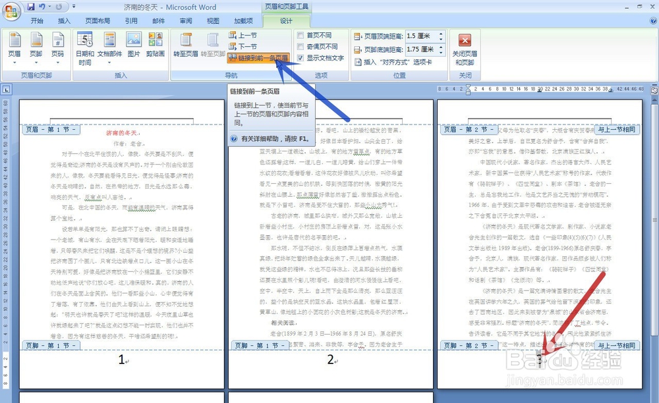This screenshot has width=659, height=403.
Task: Increase Header from Top distance
Action: coord(440,32)
